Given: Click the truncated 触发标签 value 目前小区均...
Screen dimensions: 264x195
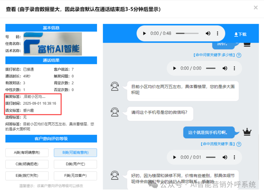Looking at the screenshot, I should (34, 96).
